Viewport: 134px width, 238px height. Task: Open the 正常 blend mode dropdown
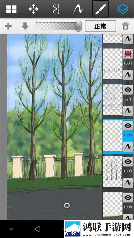pos(100,26)
